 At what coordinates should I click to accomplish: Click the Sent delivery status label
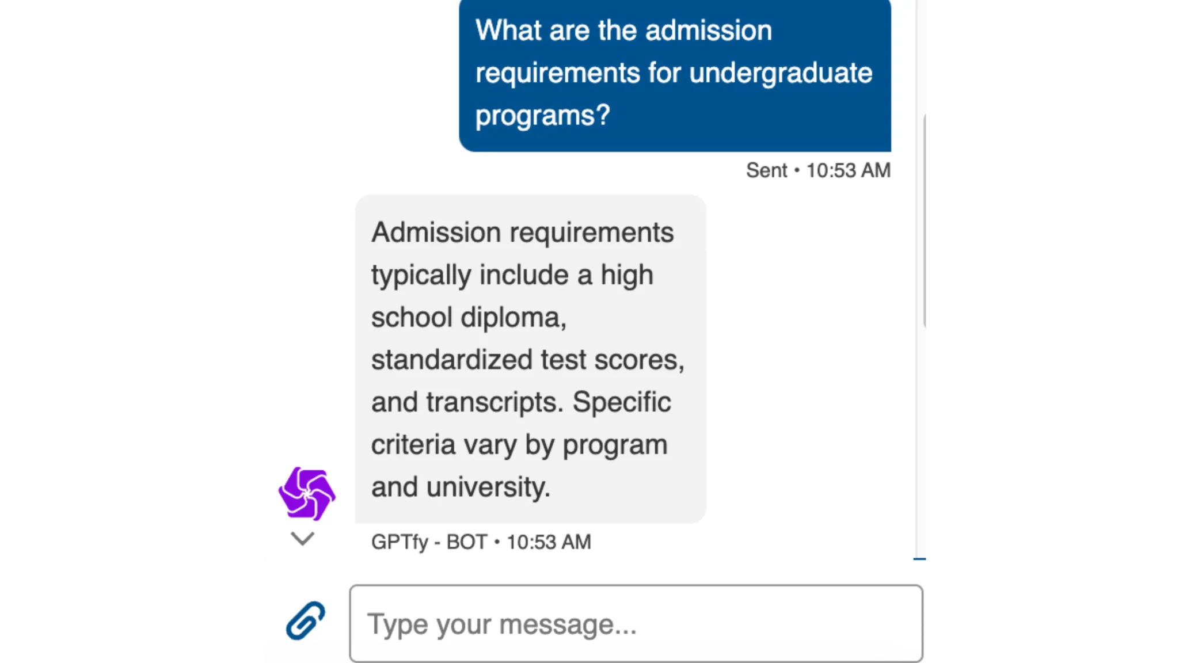click(x=766, y=170)
